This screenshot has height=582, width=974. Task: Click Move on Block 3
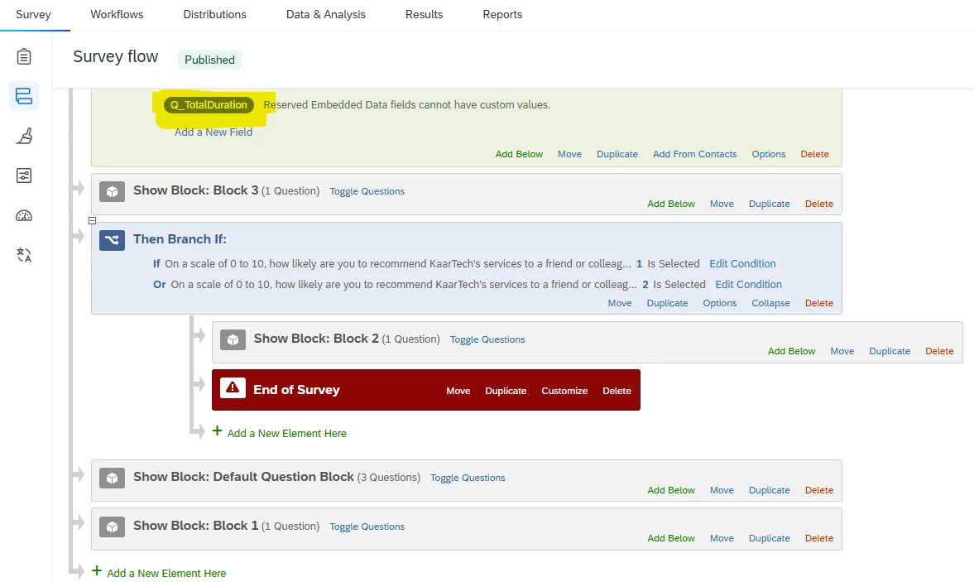pyautogui.click(x=721, y=204)
